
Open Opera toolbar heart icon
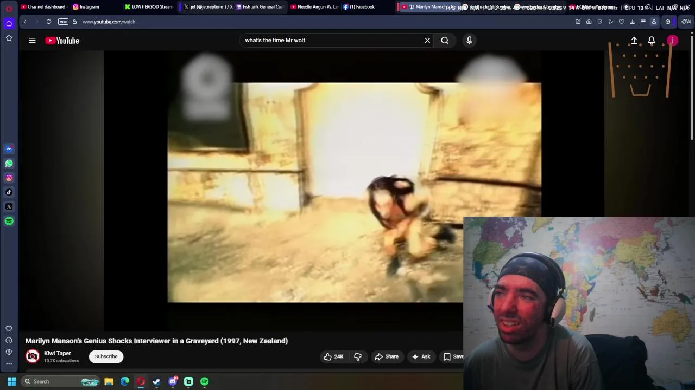621,22
